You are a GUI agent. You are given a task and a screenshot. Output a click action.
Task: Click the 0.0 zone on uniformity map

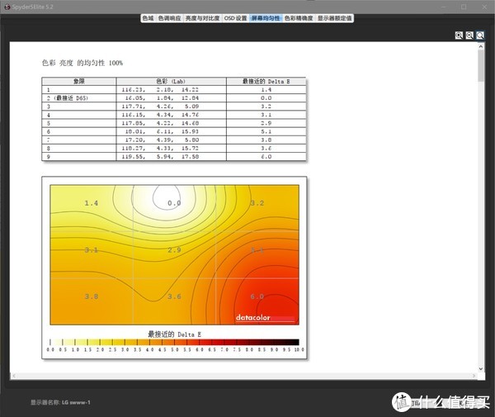pyautogui.click(x=174, y=202)
